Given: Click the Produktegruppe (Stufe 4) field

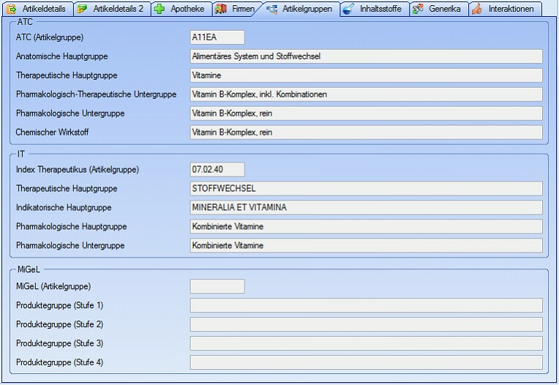Looking at the screenshot, I should (x=366, y=362).
